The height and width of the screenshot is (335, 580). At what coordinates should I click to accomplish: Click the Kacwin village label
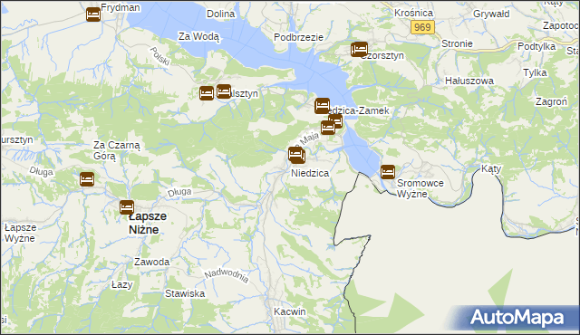coord(290,311)
